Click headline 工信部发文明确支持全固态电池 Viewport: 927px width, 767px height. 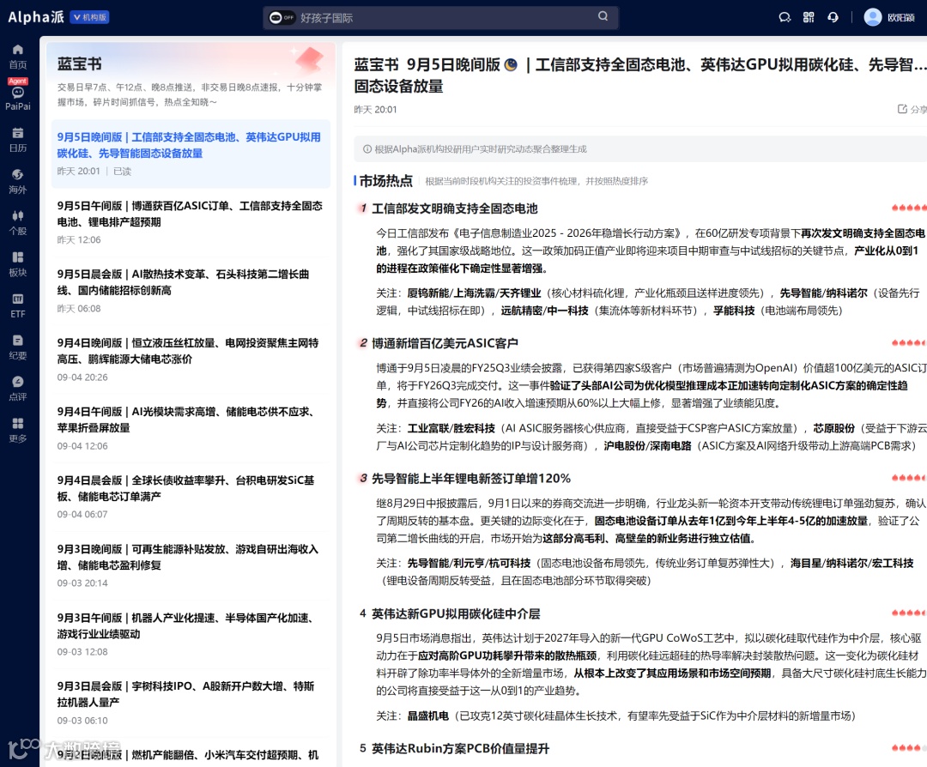454,208
